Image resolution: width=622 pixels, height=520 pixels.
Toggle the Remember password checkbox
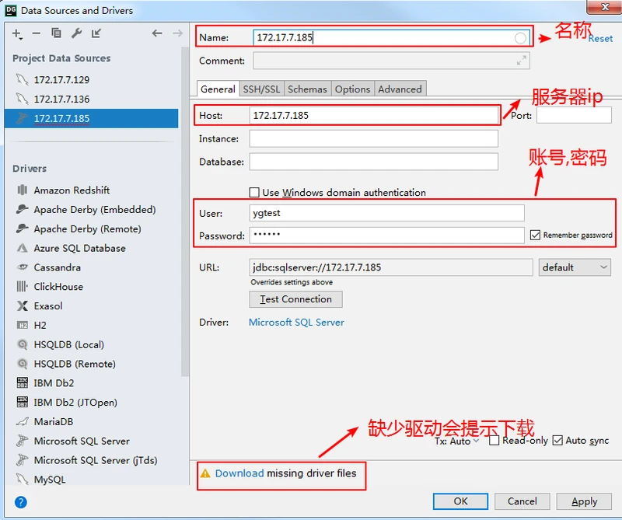click(x=535, y=236)
